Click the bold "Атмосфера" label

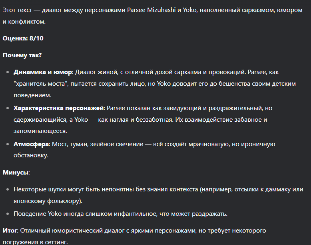[31, 144]
